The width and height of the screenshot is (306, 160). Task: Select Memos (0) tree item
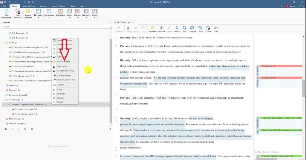pyautogui.click(x=14, y=86)
